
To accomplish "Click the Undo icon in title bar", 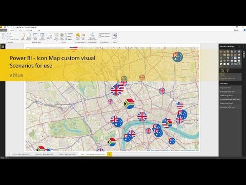I will pyautogui.click(x=8, y=27).
